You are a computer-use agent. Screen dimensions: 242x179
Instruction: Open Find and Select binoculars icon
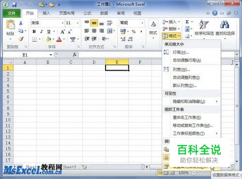[x=225, y=24]
